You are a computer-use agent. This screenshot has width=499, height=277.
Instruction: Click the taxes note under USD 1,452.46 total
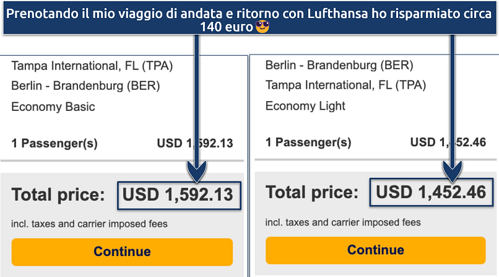pyautogui.click(x=343, y=222)
